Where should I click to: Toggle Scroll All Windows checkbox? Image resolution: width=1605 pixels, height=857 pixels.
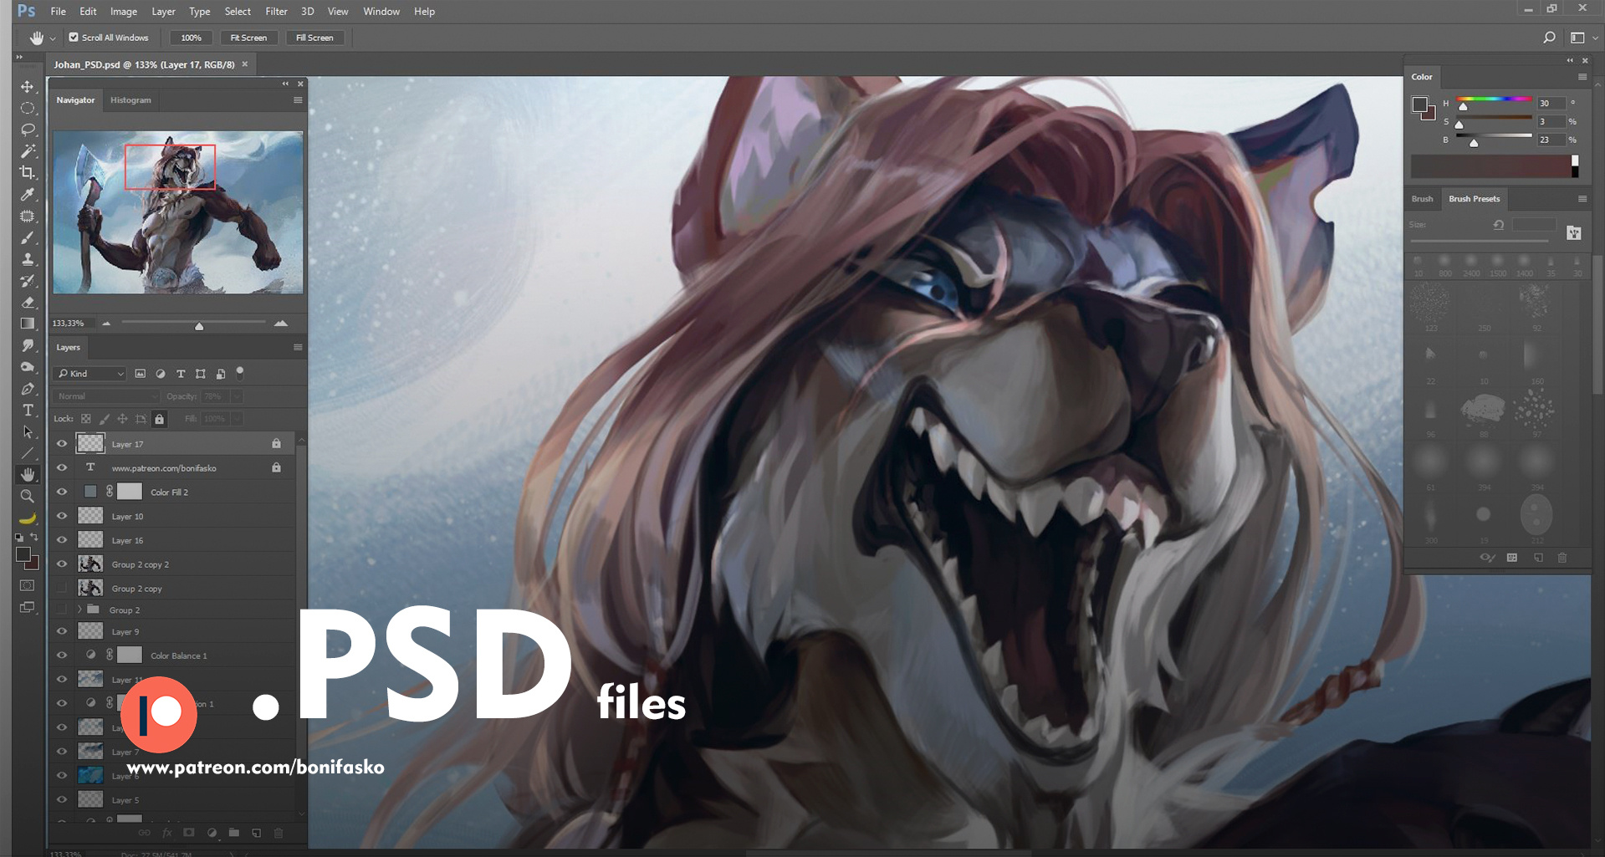tap(74, 38)
